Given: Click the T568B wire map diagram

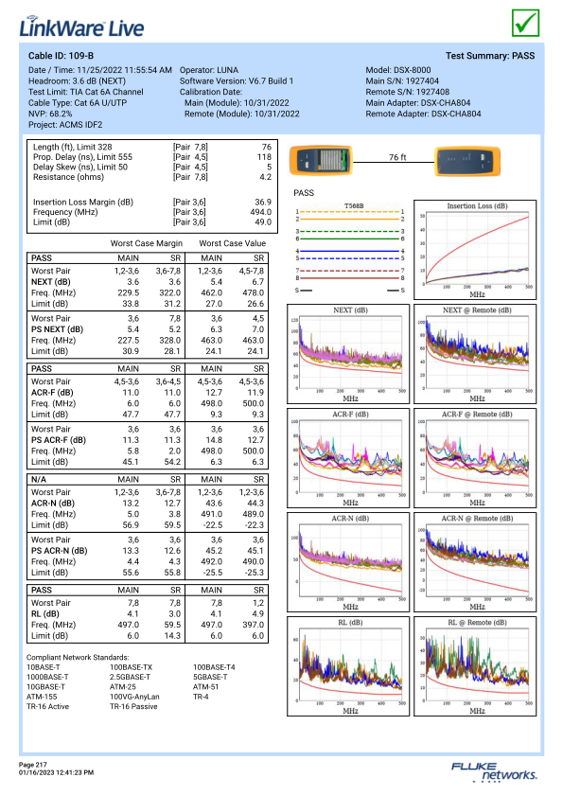Looking at the screenshot, I should pyautogui.click(x=350, y=248).
